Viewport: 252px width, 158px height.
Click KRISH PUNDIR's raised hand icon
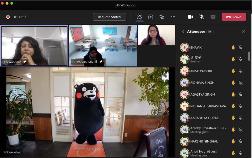tap(233, 71)
